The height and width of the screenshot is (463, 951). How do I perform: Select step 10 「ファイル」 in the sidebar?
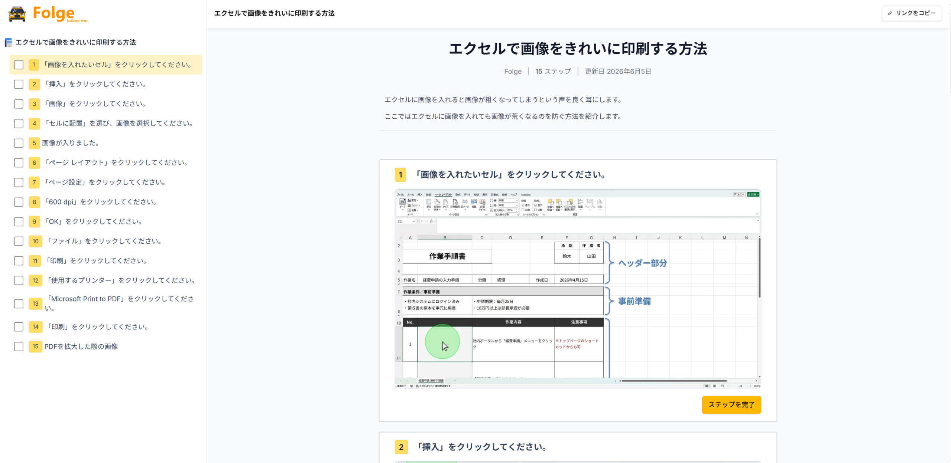pos(106,242)
